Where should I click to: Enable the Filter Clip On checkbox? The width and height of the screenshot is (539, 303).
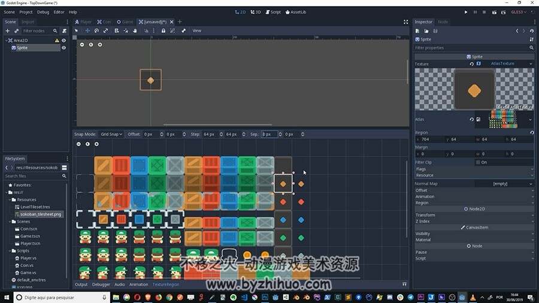pos(478,162)
